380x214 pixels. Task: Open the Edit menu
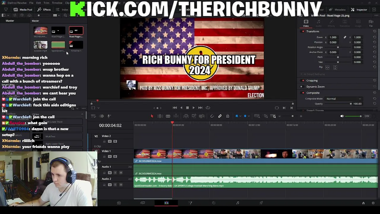39,3
